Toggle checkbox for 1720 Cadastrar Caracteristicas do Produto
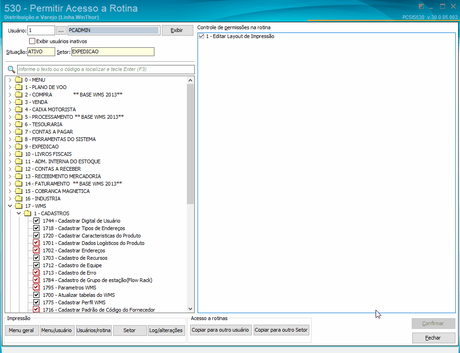 click(x=36, y=236)
